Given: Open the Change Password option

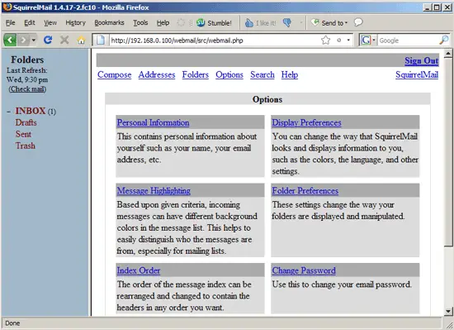Looking at the screenshot, I should [304, 270].
